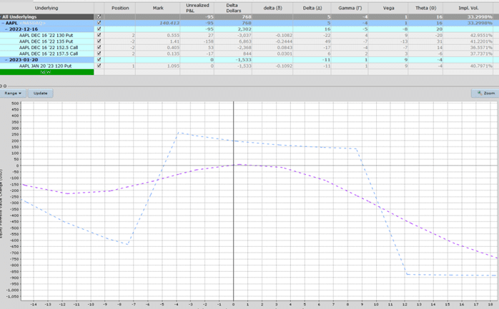Select the All Underlyings row label

(20, 17)
